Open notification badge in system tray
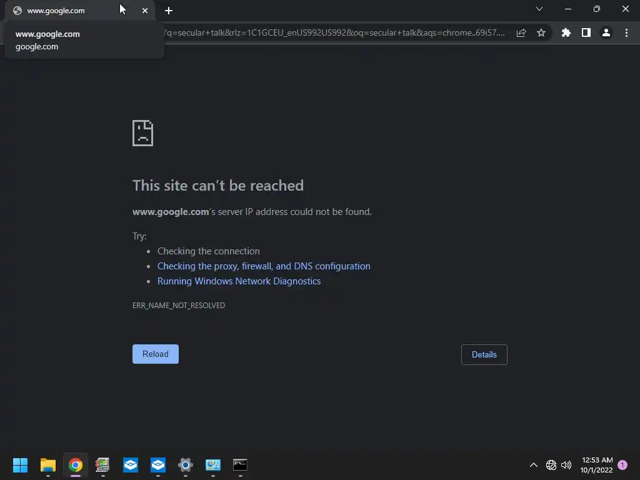 click(x=622, y=465)
